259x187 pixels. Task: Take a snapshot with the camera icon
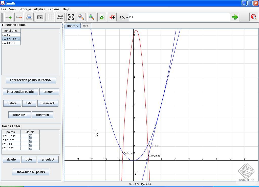click(x=39, y=17)
